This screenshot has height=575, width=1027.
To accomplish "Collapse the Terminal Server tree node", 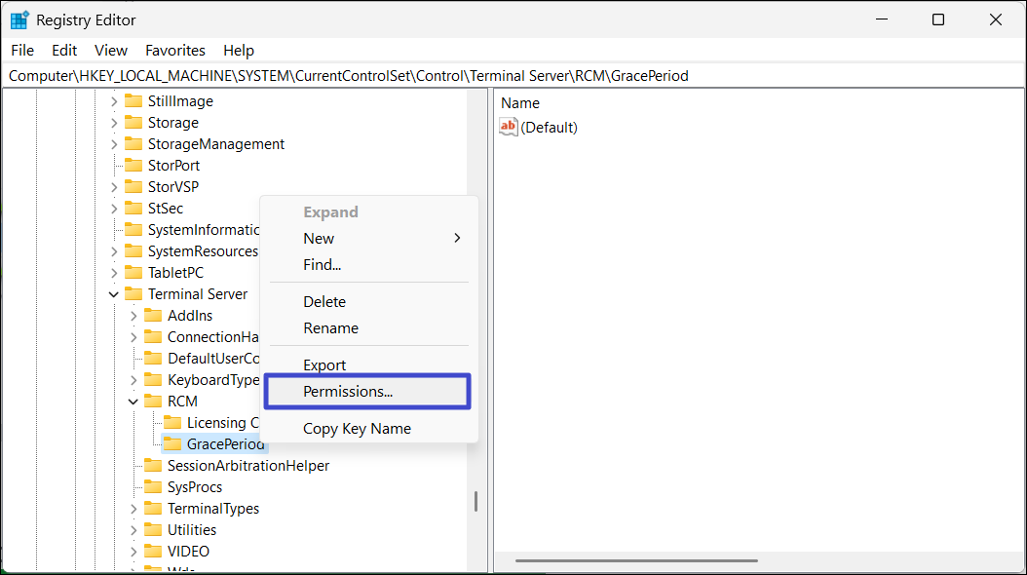I will coord(114,294).
